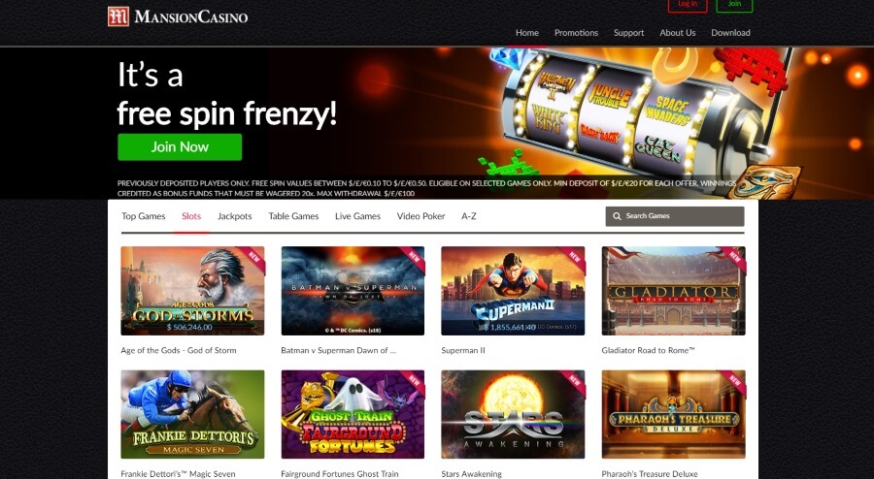Screen dimensions: 874x479
Task: Launch the Stars Awakening game thumbnail
Action: click(x=513, y=414)
